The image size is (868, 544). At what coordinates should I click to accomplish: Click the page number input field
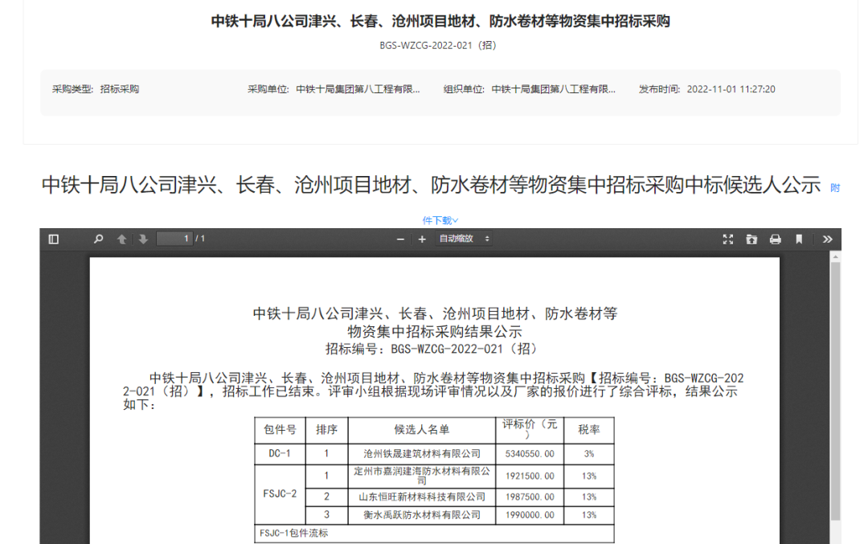174,239
